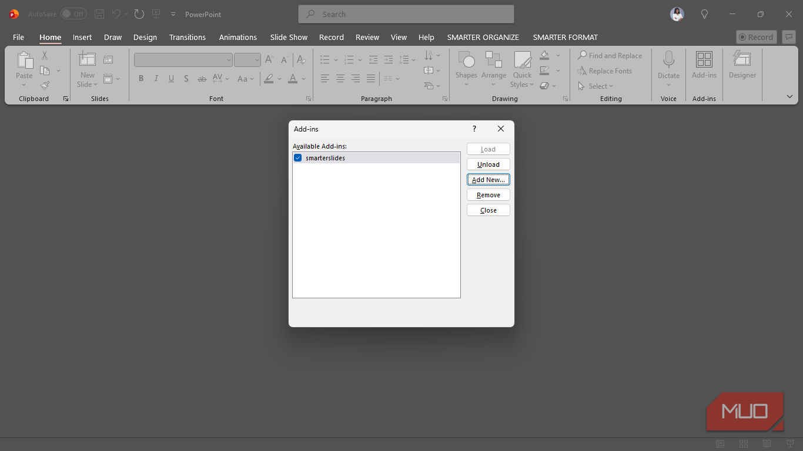Click the Cut scissors icon

tap(45, 56)
